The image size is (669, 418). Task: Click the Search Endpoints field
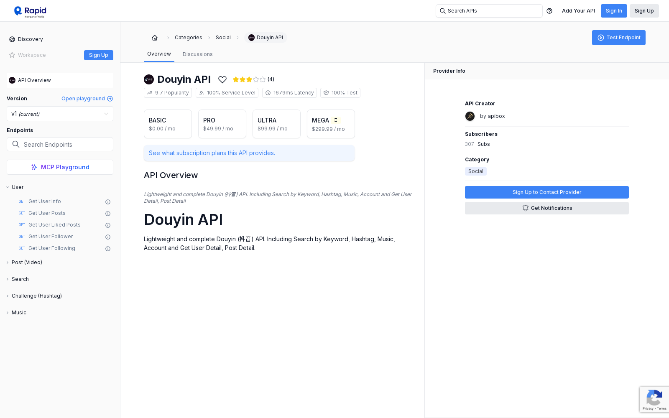click(60, 144)
